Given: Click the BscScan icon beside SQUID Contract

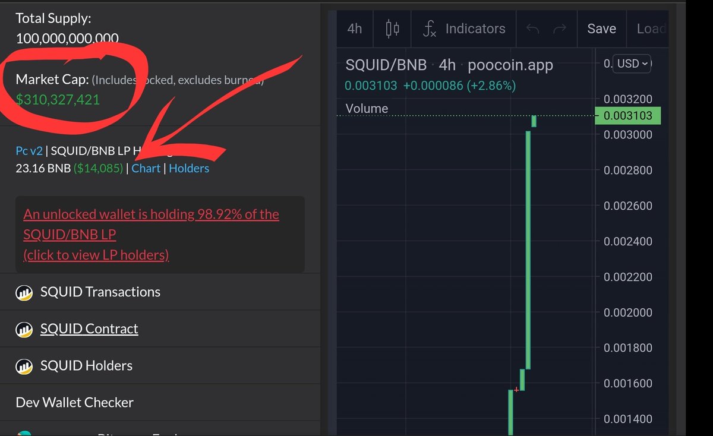Looking at the screenshot, I should tap(24, 329).
